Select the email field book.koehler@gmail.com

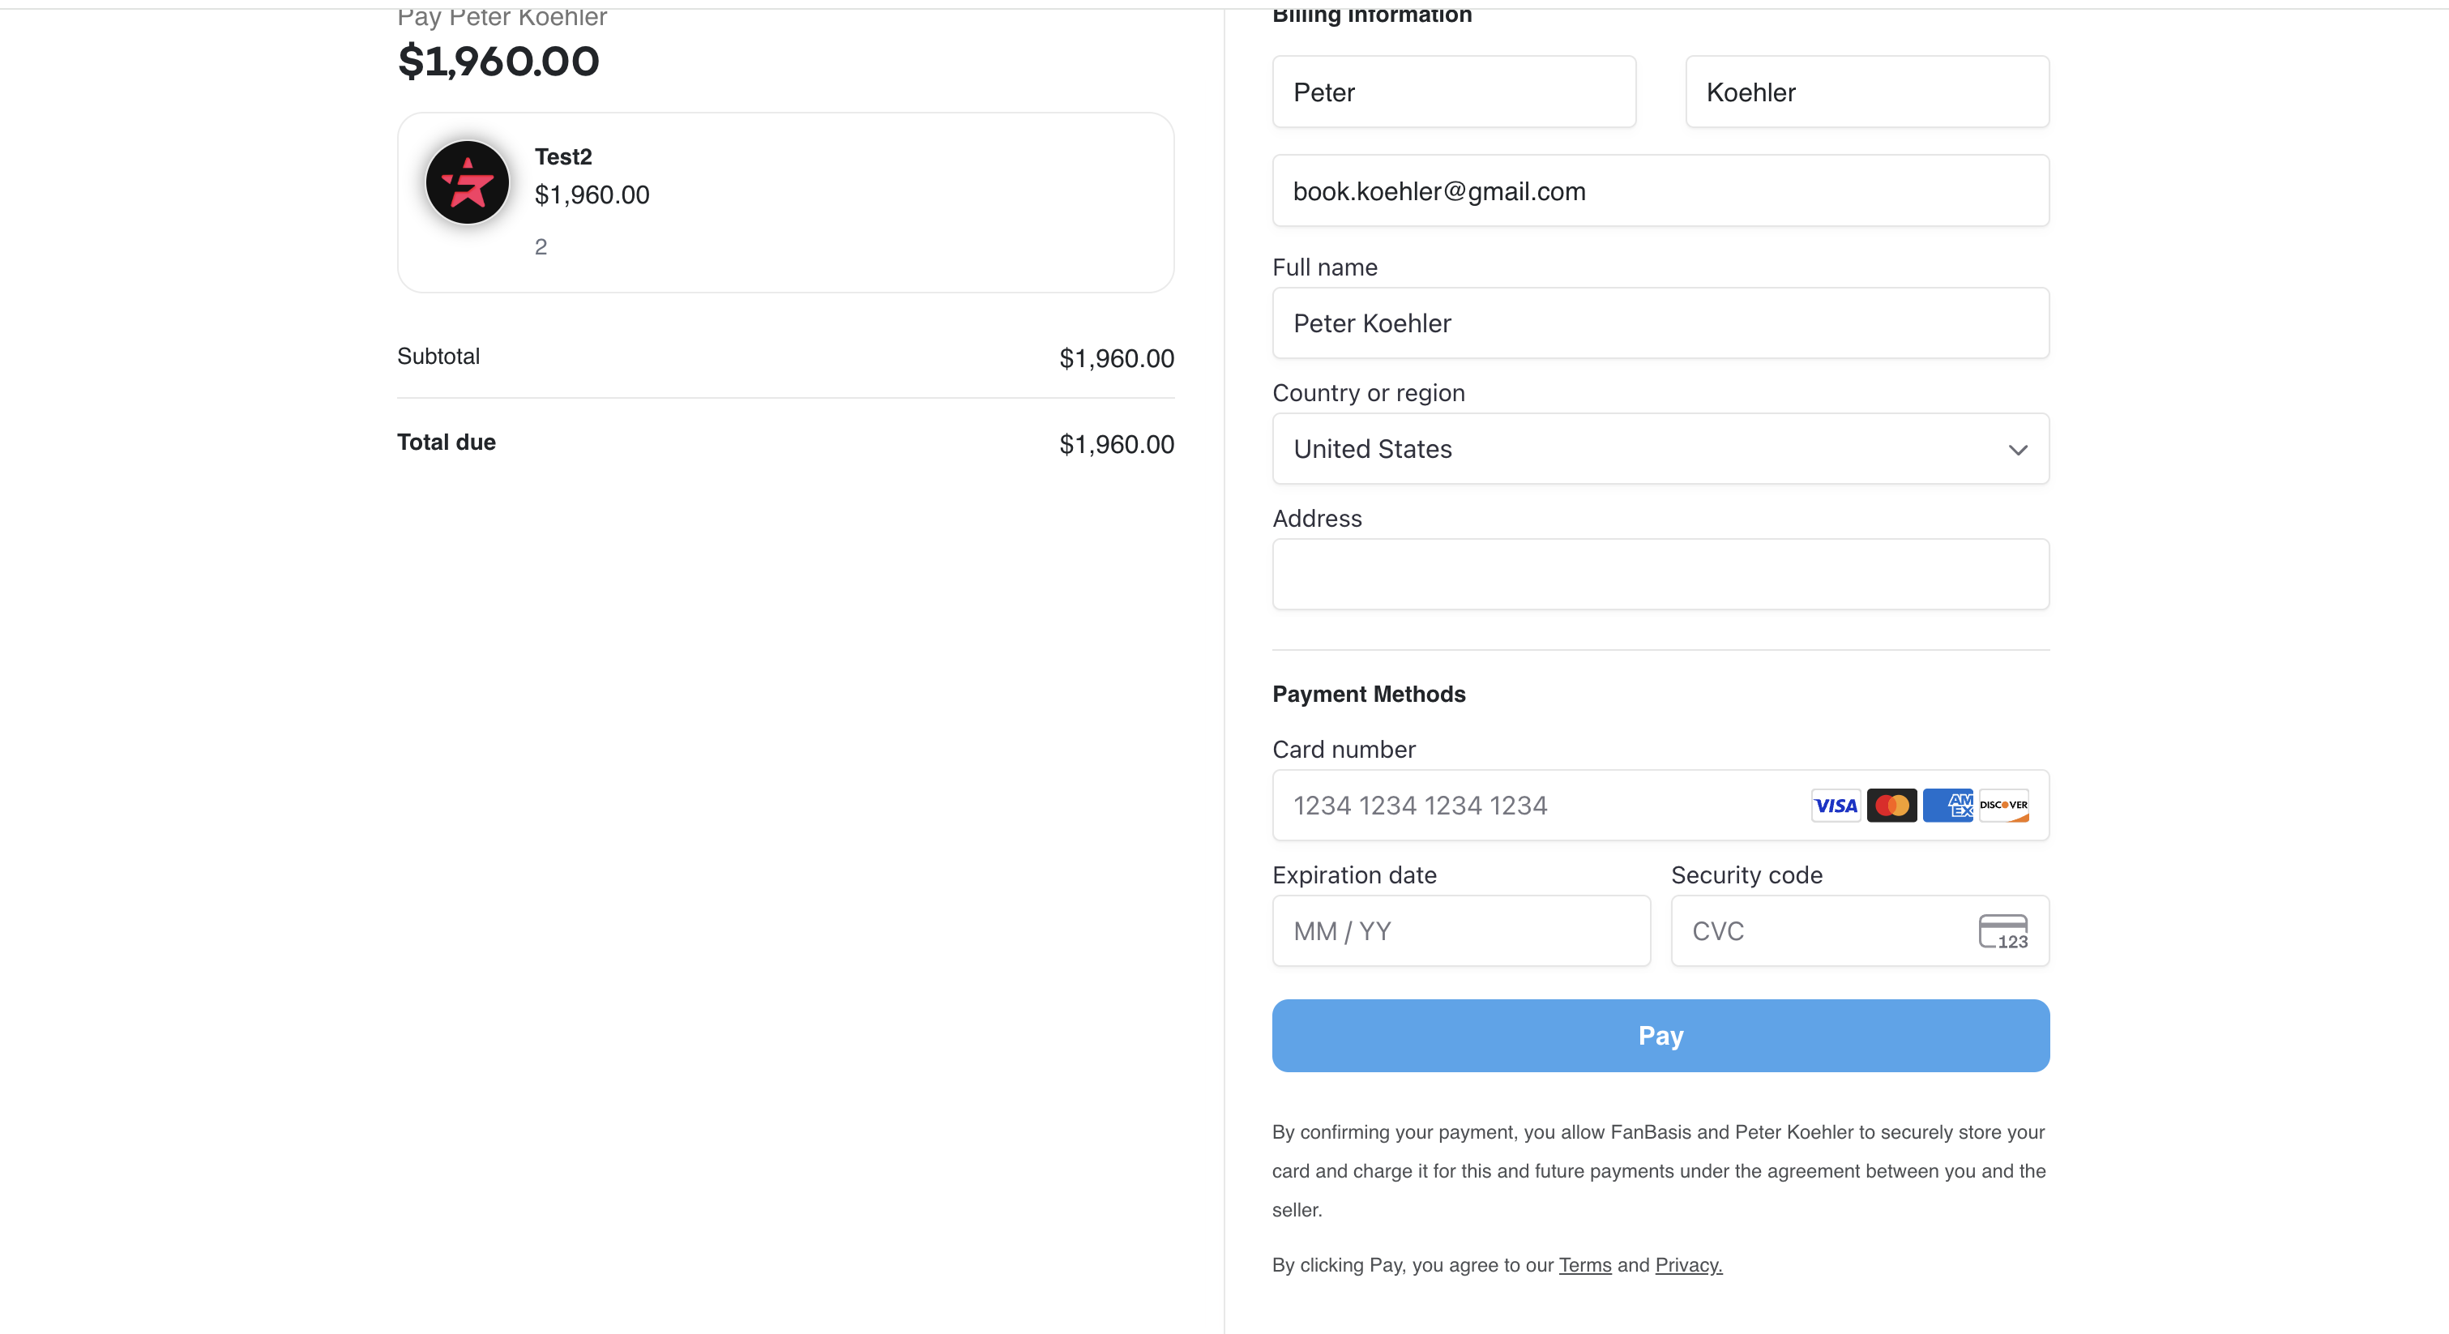1660,191
